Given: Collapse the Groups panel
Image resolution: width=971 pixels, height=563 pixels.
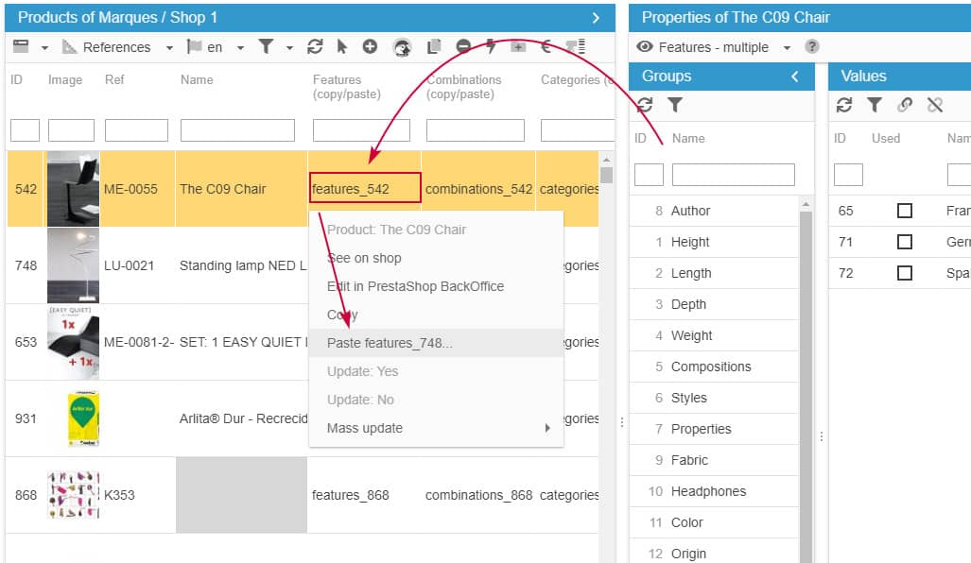Looking at the screenshot, I should click(795, 76).
